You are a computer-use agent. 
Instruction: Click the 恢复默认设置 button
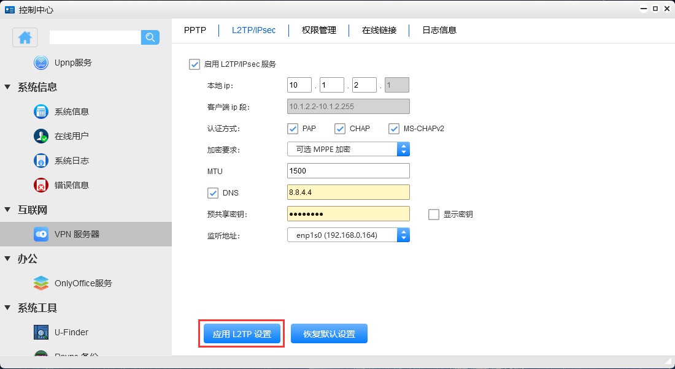coord(329,334)
